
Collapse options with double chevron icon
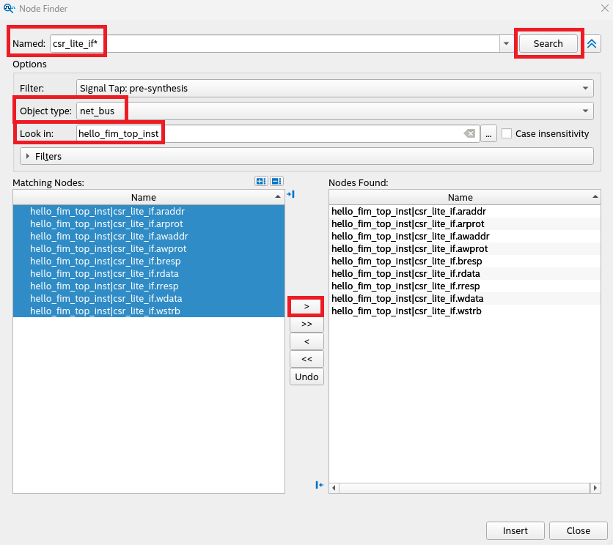pyautogui.click(x=592, y=43)
